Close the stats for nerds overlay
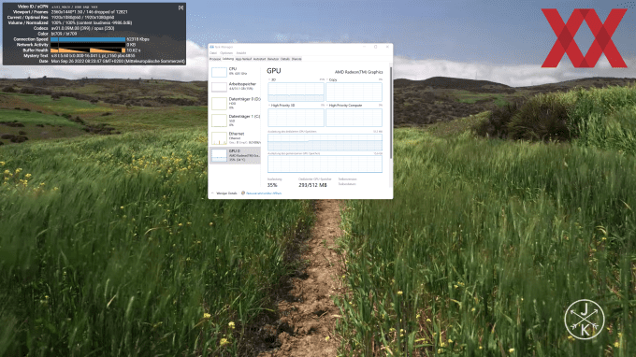Viewport: 636px width, 357px height. [x=181, y=7]
